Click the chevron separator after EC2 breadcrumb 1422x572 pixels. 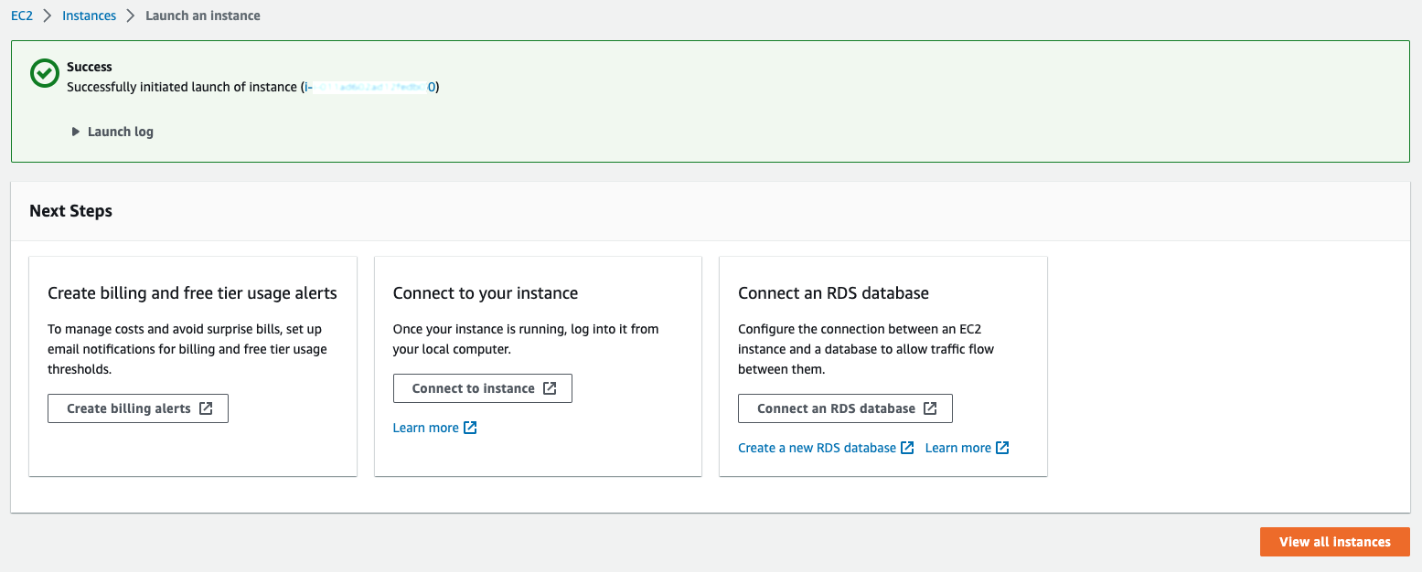(48, 16)
